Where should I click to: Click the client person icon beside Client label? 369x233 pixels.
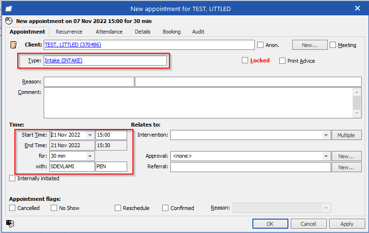(x=13, y=45)
